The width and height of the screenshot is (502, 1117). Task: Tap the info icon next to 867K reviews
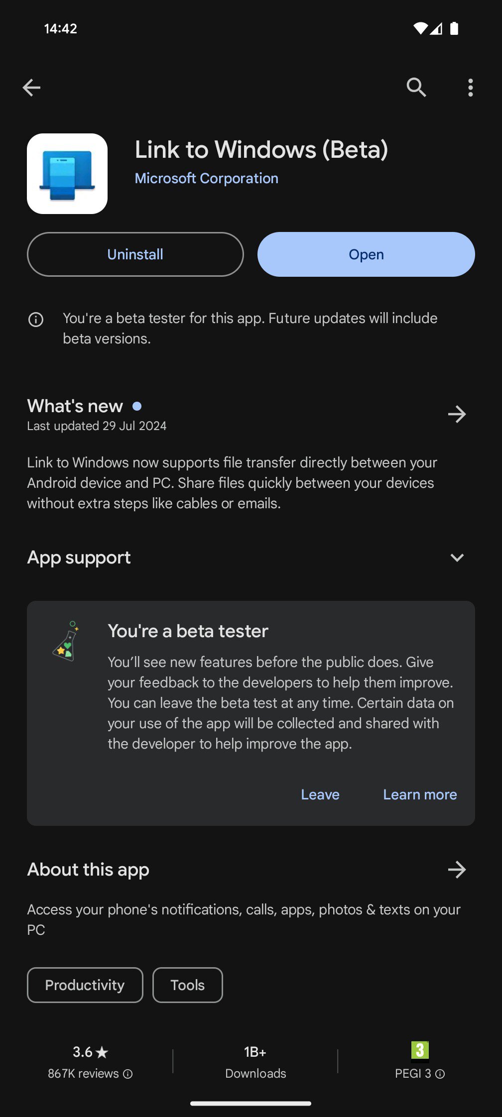[x=128, y=1074]
